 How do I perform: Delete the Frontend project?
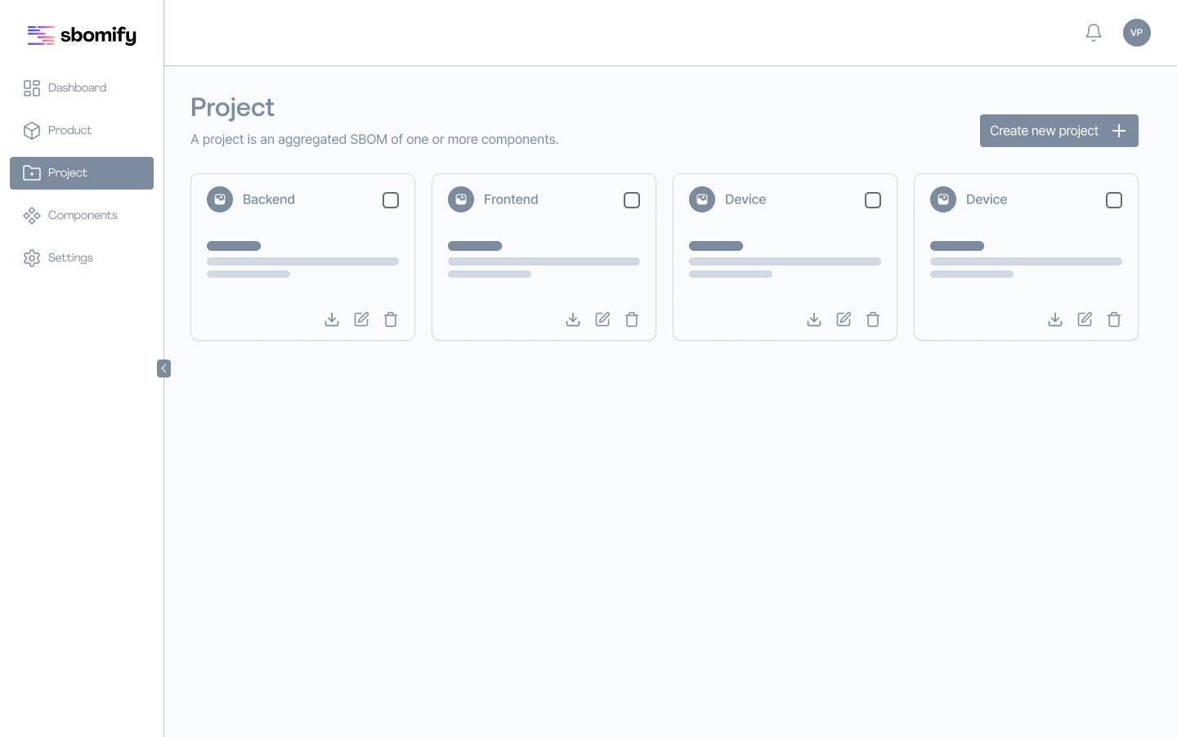click(x=632, y=319)
